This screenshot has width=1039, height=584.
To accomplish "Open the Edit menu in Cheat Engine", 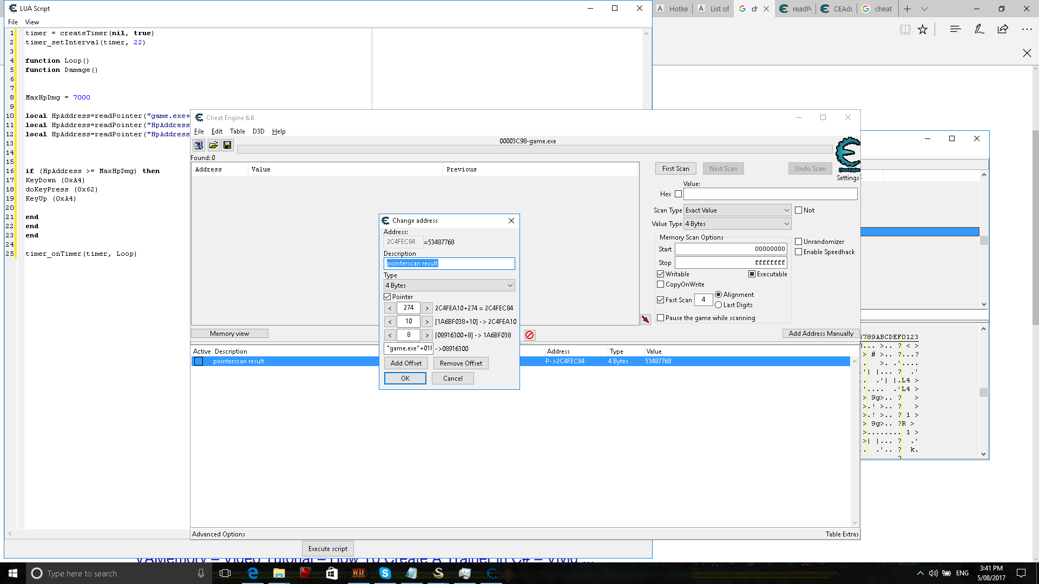I will tap(216, 130).
